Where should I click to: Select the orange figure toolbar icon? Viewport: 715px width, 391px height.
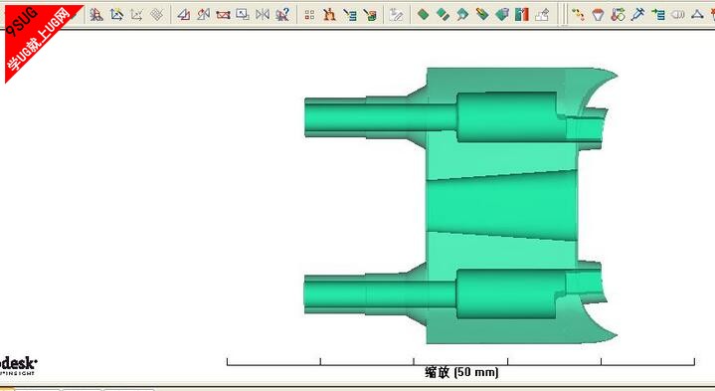[329, 15]
